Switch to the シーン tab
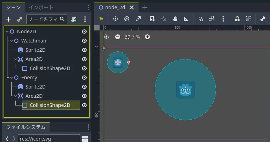 click(13, 7)
